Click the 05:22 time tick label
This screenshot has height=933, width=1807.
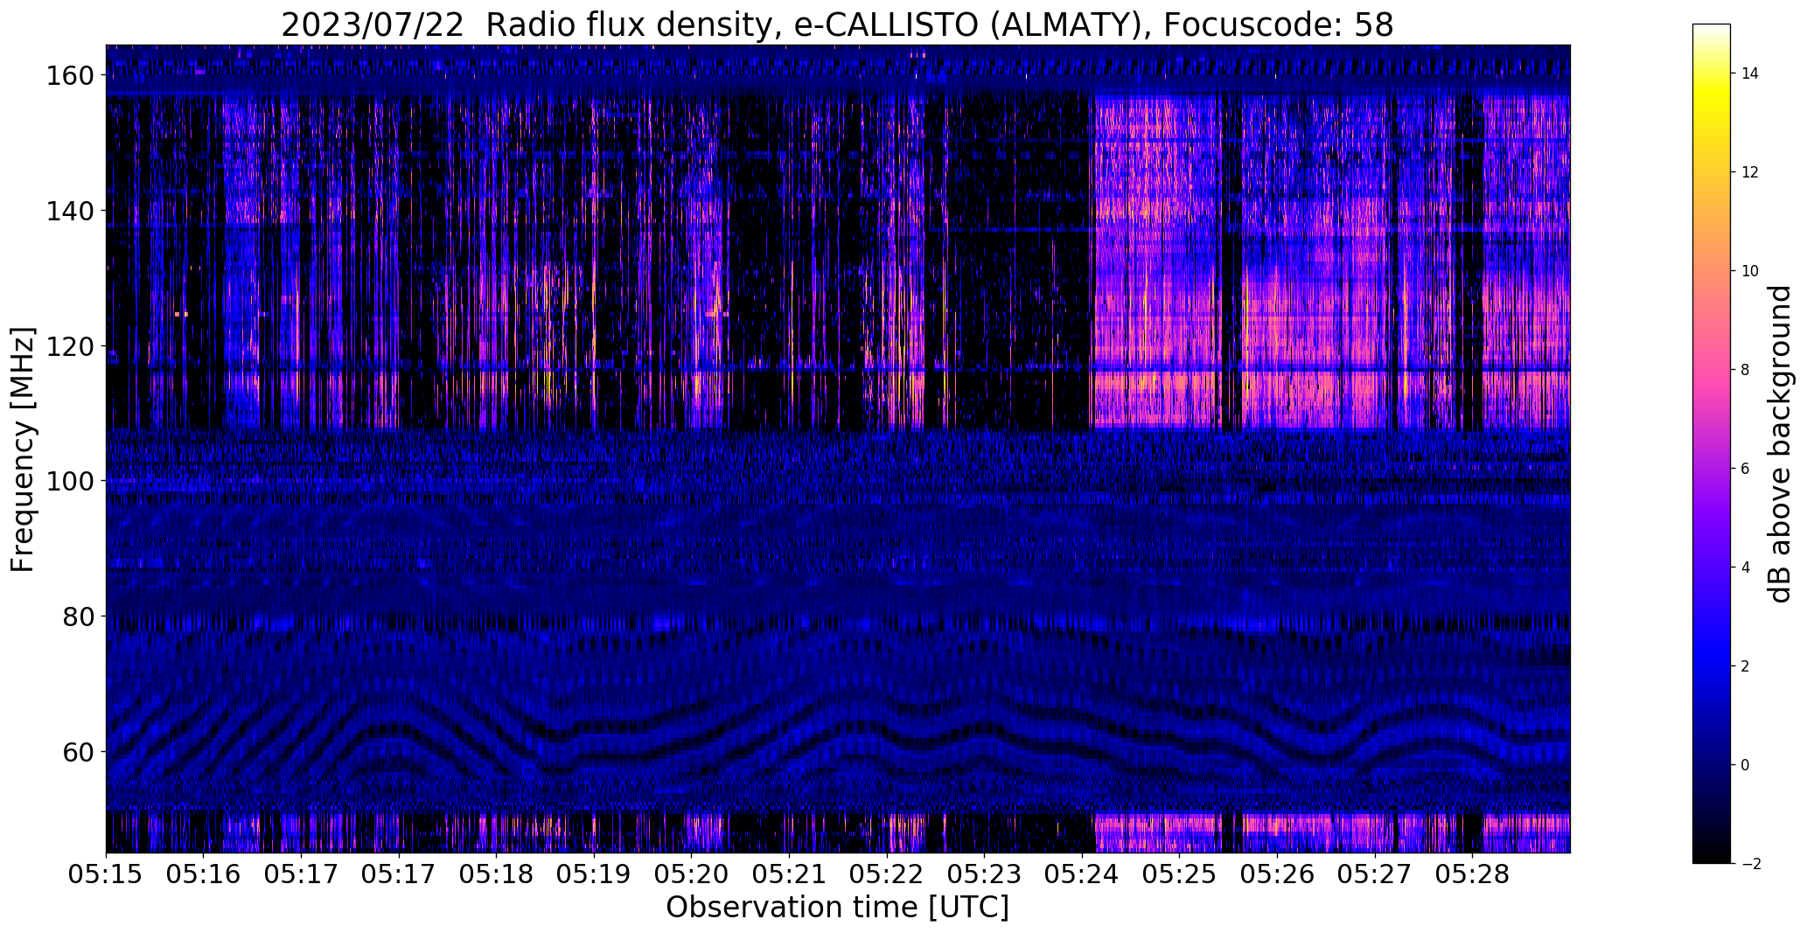tap(887, 874)
